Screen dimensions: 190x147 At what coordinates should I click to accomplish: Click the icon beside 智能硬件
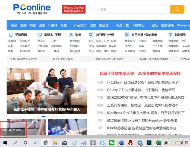(x=170, y=34)
